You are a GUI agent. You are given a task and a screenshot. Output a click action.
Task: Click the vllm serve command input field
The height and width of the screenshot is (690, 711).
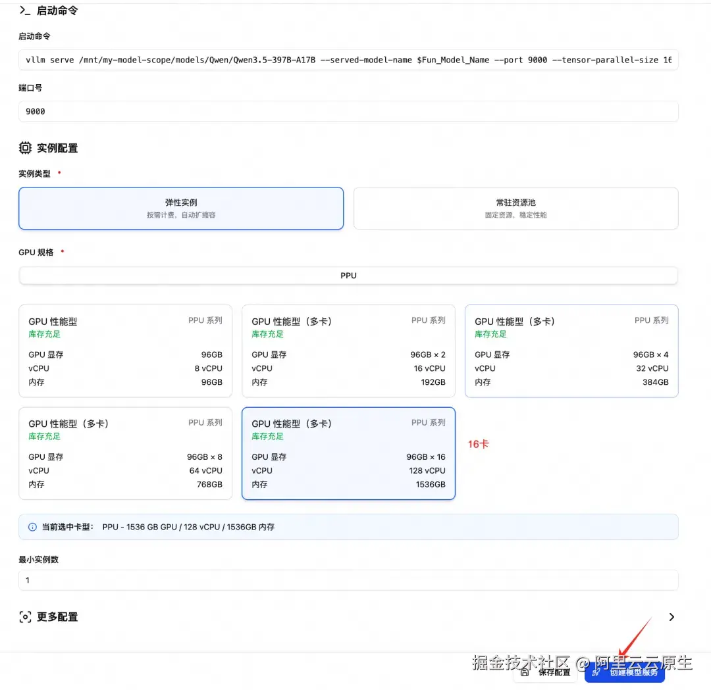[348, 60]
